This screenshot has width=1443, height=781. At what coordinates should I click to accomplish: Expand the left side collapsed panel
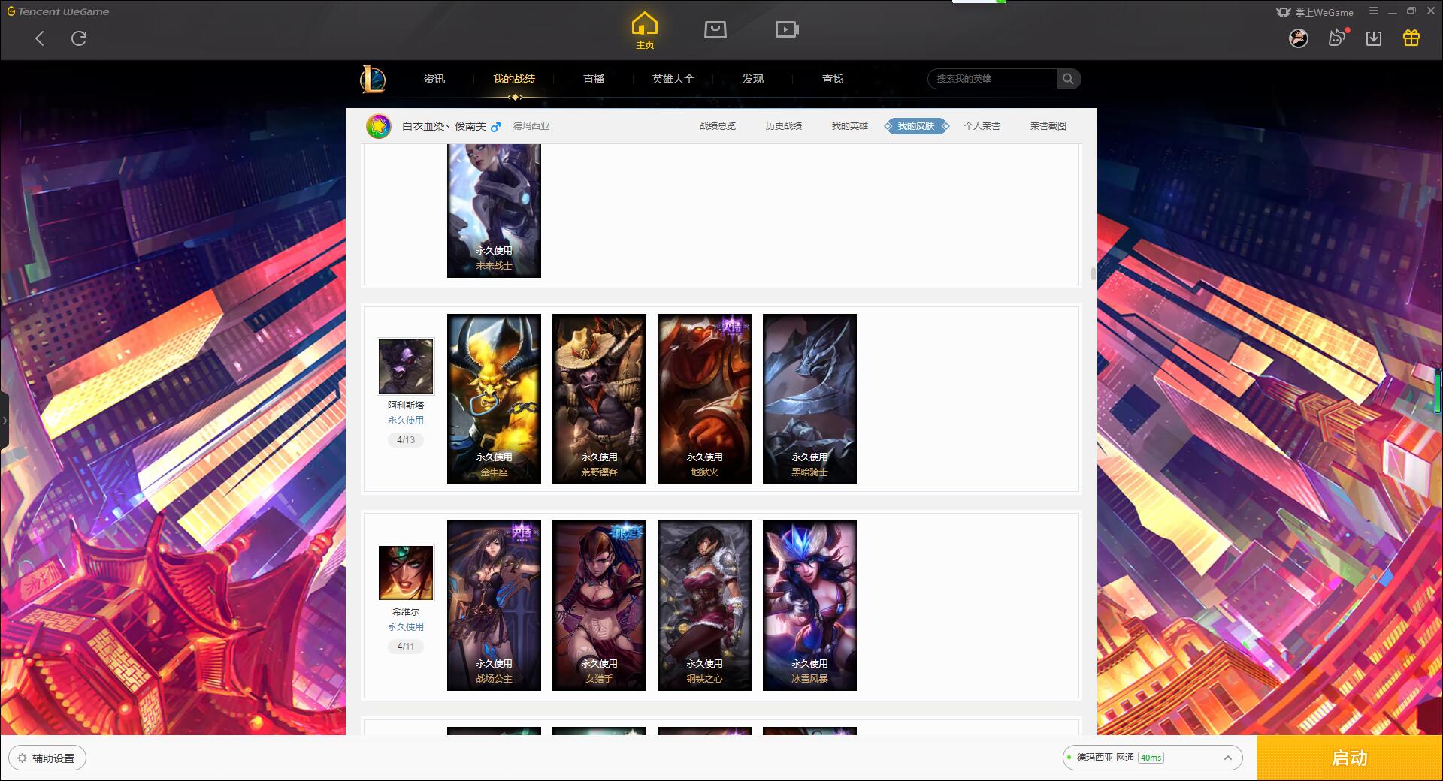point(5,421)
